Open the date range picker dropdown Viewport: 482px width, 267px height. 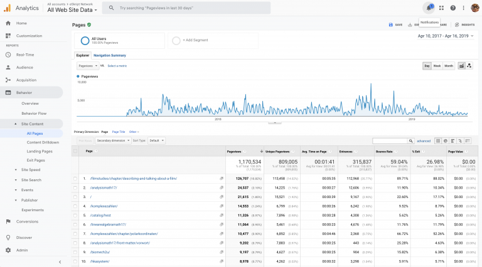coord(446,36)
